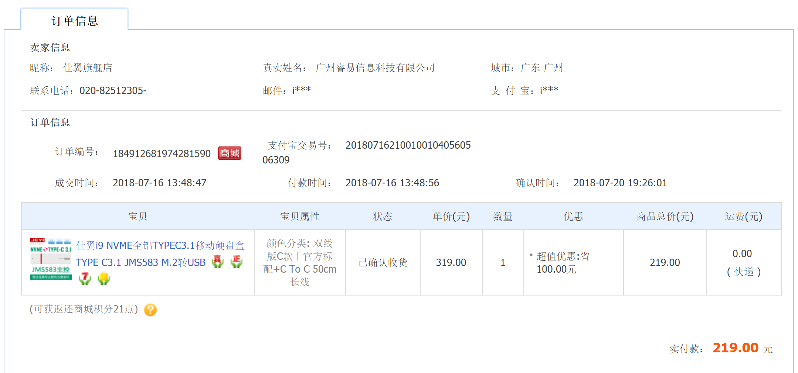The image size is (798, 373).
Task: Click the 确认时间 value 2018-07-20 19:26:01
Action: pos(620,183)
